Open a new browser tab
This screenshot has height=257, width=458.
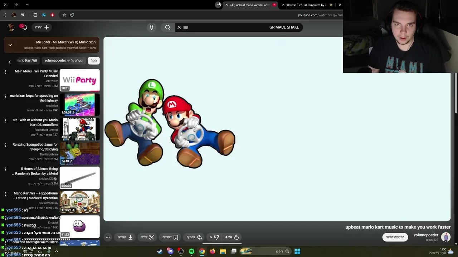pos(218,5)
